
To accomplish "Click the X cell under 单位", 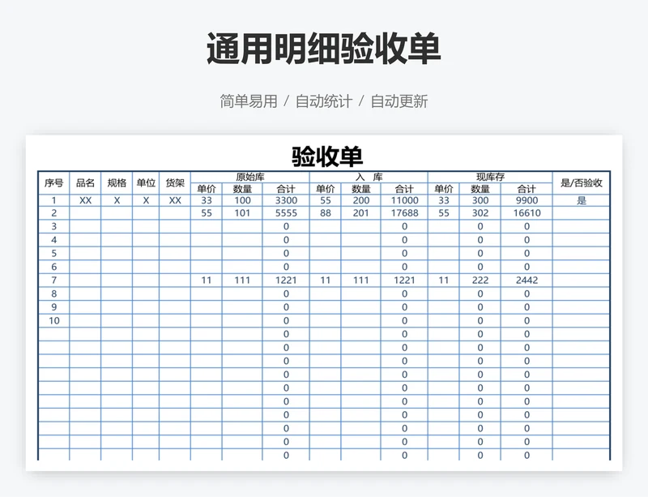I will pyautogui.click(x=146, y=201).
